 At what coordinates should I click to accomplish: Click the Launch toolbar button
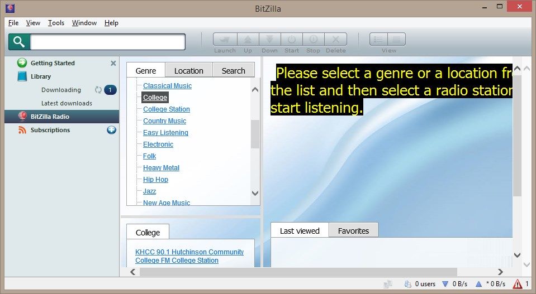(225, 39)
